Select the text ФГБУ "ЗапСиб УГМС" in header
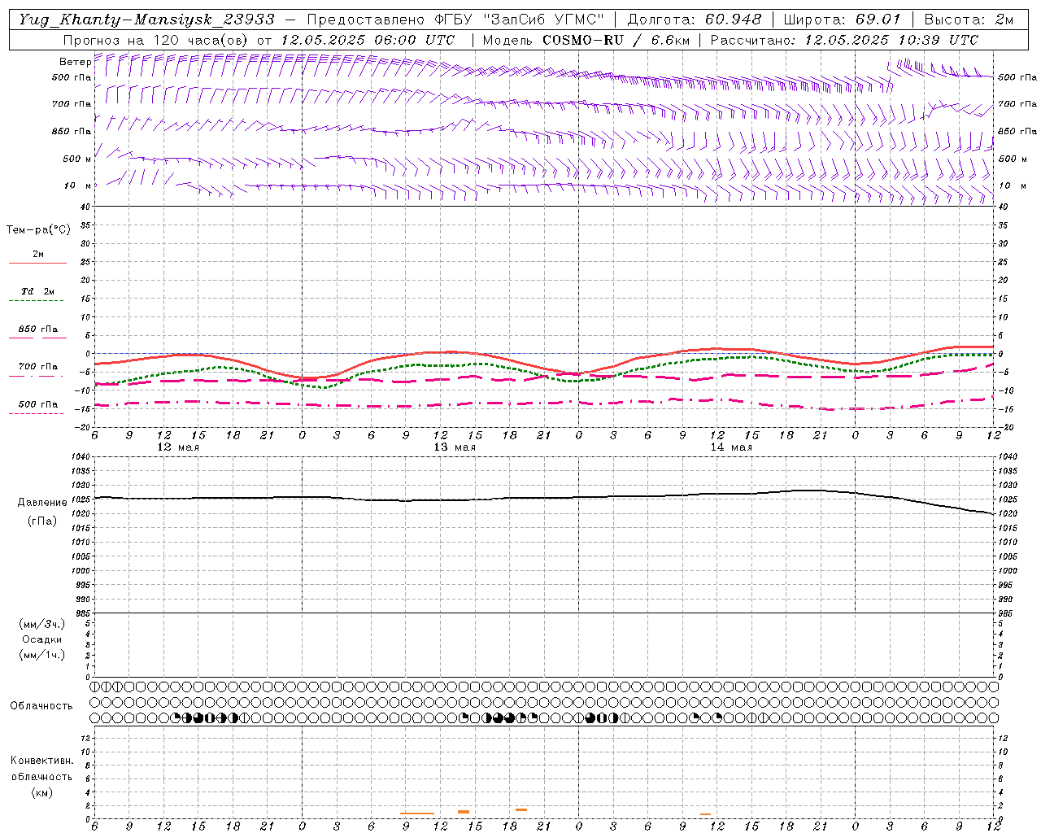 tap(520, 19)
